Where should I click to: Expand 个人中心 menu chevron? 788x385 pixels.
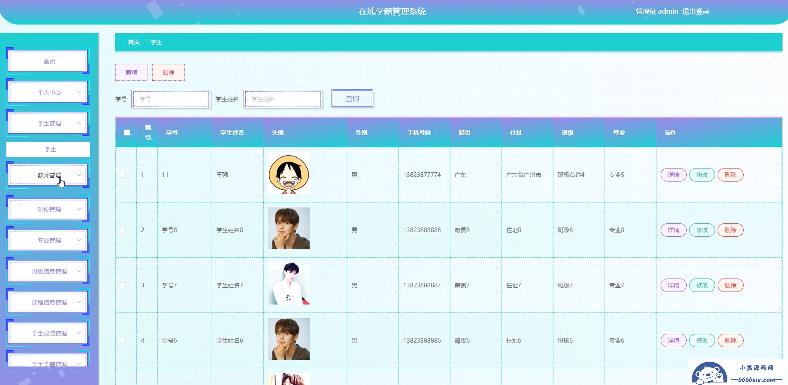click(79, 92)
